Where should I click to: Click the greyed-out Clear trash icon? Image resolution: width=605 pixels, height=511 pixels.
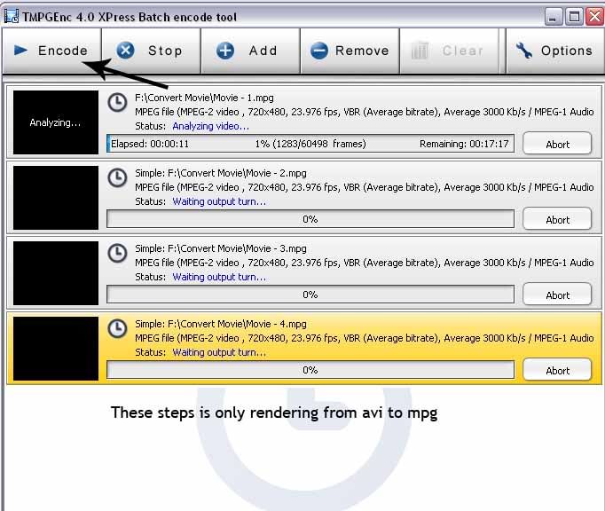pyautogui.click(x=420, y=51)
